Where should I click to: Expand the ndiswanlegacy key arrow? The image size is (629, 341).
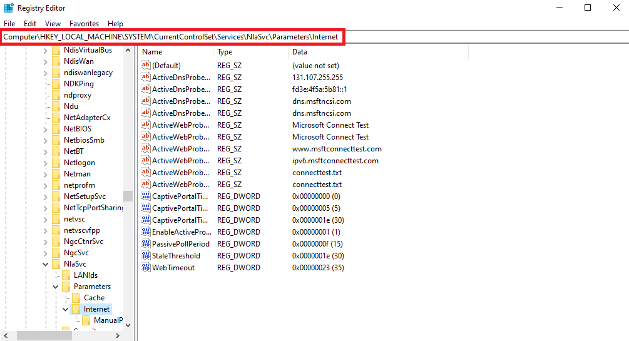(45, 73)
